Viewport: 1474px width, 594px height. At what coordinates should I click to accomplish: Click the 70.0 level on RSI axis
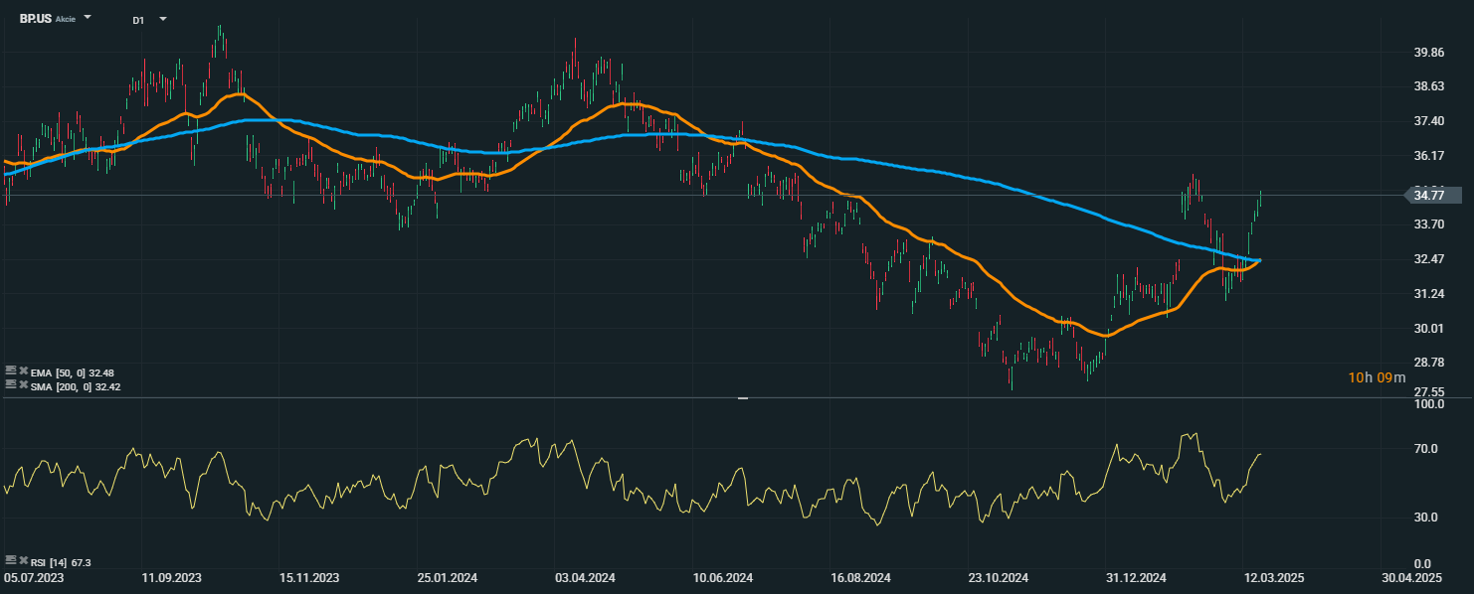click(1428, 449)
